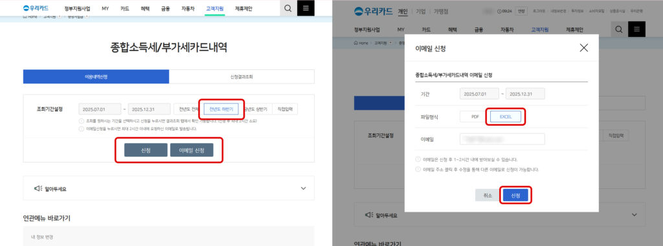663x246 pixels.
Task: Open the 자동차 menu on the left page
Action: tap(188, 8)
